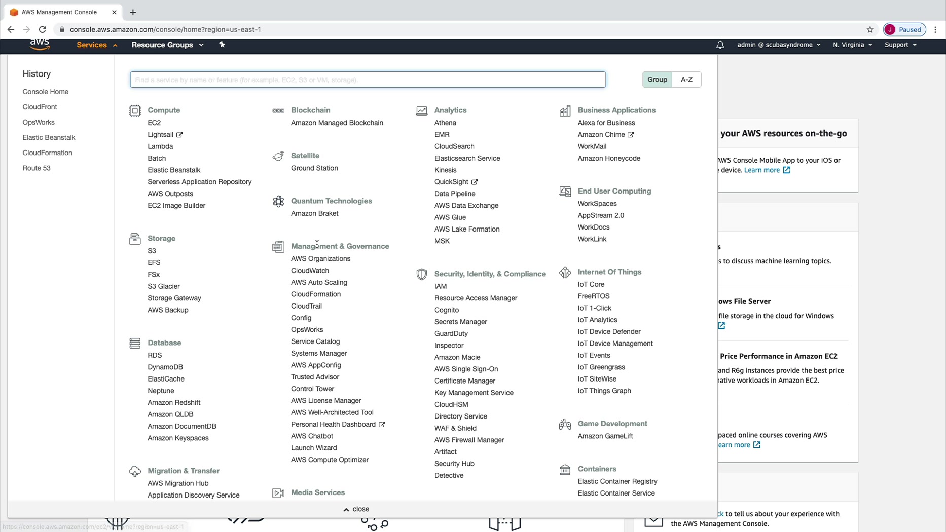Click the Quantum Technologies atom icon
Screen dimensions: 946x532
[278, 201]
